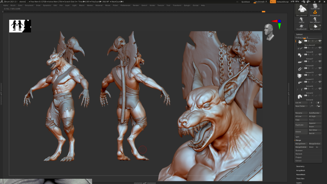327x184 pixels.
Task: Click the red X axis cone
Action: [x=274, y=21]
